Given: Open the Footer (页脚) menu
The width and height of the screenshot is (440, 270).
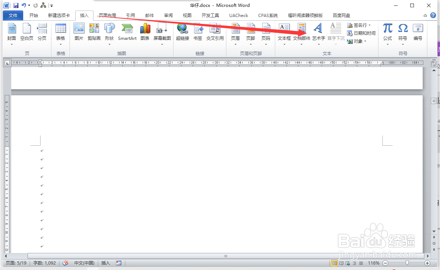Looking at the screenshot, I should [x=251, y=34].
